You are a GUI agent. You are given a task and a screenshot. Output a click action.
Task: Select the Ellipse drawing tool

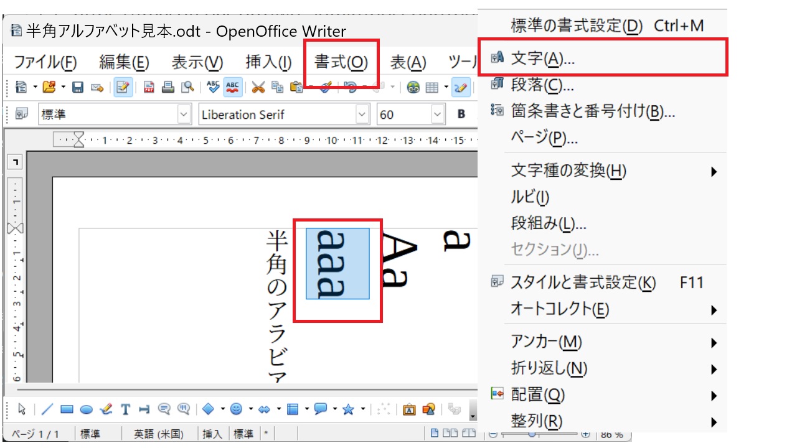point(85,409)
